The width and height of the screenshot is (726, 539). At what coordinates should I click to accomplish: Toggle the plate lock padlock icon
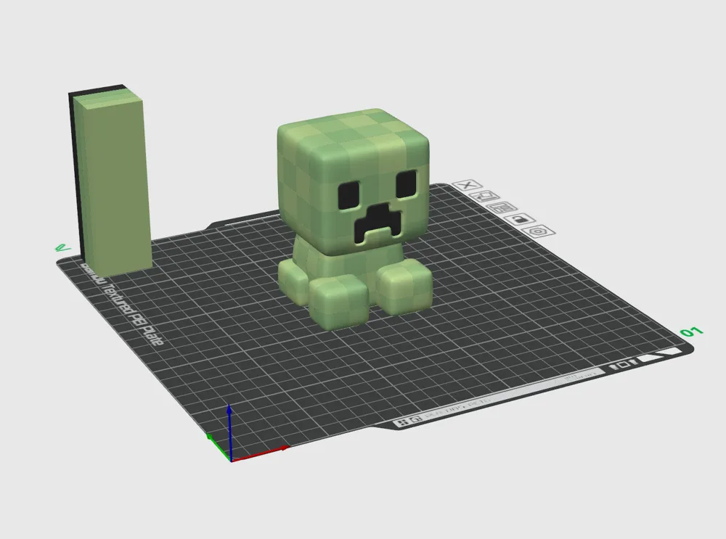pos(520,219)
